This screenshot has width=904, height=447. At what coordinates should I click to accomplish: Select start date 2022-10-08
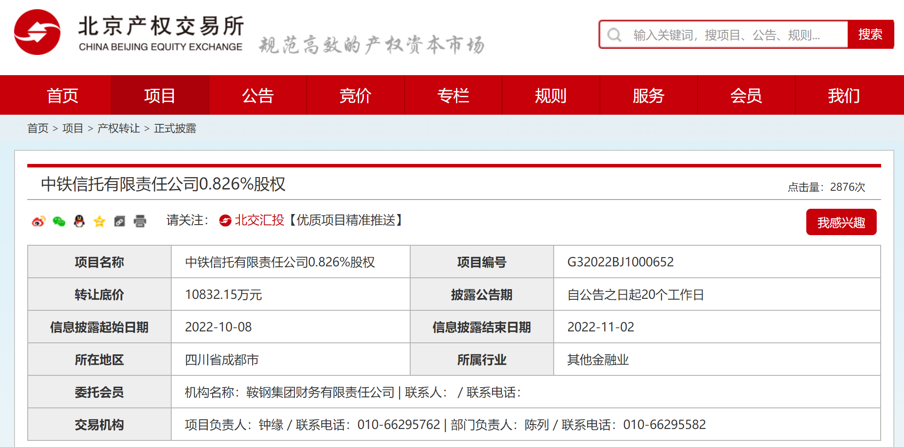tap(218, 327)
